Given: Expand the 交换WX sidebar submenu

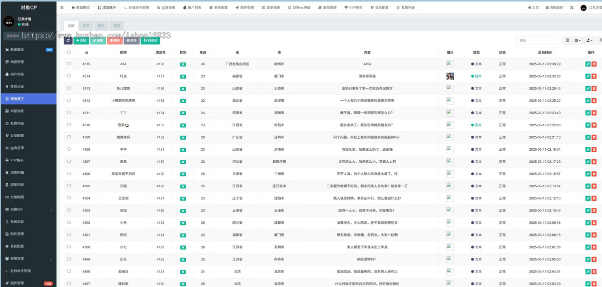Looking at the screenshot, I should coord(28,209).
